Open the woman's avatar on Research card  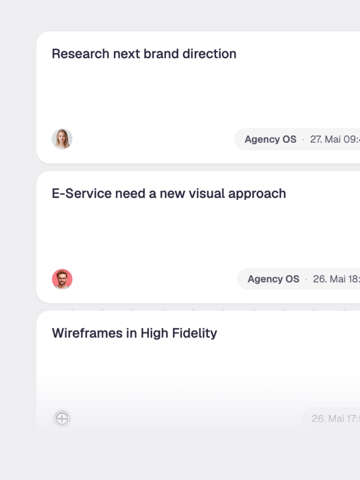click(x=62, y=139)
